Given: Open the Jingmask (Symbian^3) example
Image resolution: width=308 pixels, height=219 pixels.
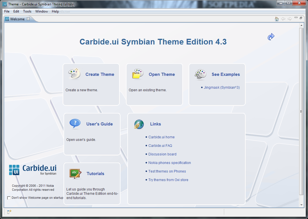Looking at the screenshot, I should click(x=222, y=88).
